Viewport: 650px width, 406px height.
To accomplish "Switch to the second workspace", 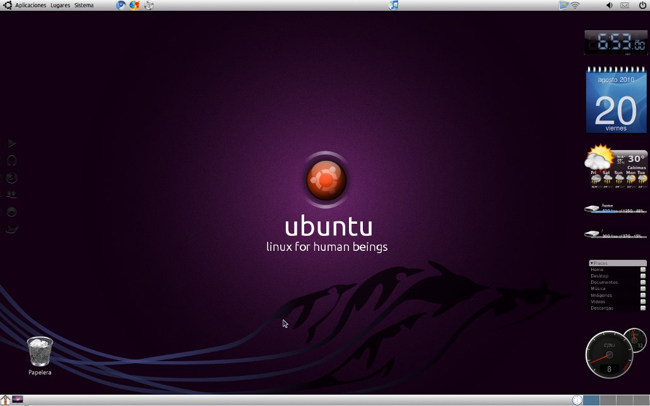I will (608, 400).
